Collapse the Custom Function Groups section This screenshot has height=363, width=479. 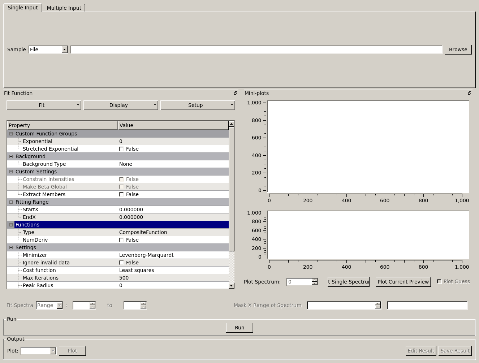pos(11,134)
